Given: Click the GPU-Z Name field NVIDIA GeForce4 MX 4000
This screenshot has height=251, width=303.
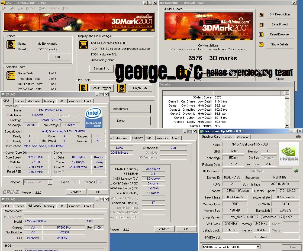Looking at the screenshot, I should coord(249,144).
